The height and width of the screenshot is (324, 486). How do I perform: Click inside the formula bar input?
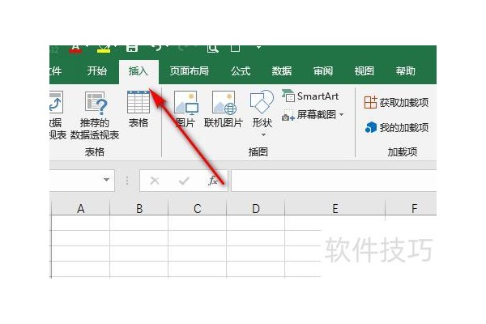coord(334,180)
